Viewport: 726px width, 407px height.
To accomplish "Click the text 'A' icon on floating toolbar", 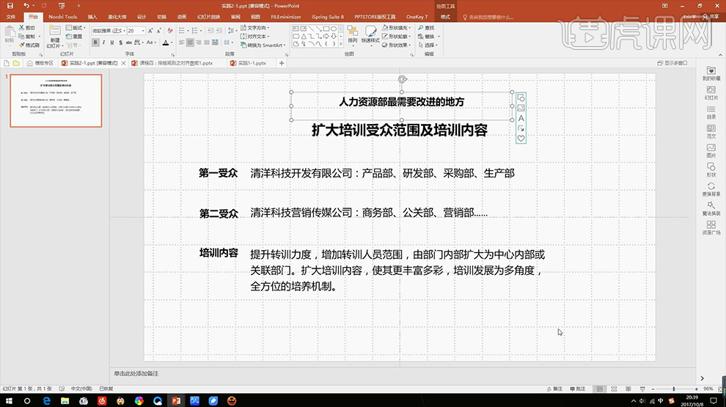I will (521, 119).
